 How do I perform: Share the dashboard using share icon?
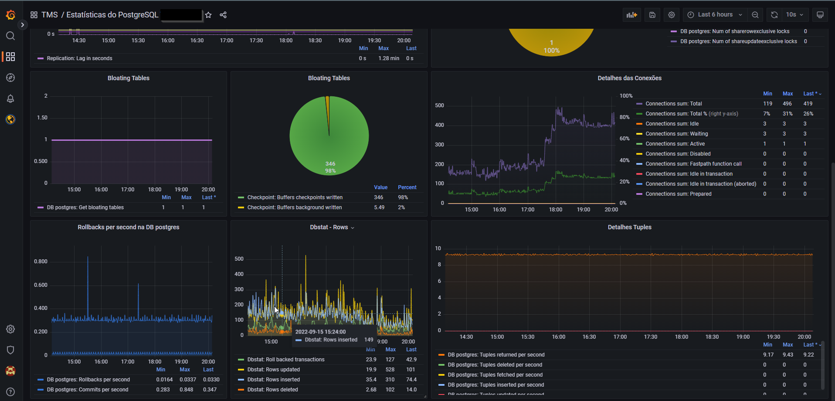tap(223, 15)
